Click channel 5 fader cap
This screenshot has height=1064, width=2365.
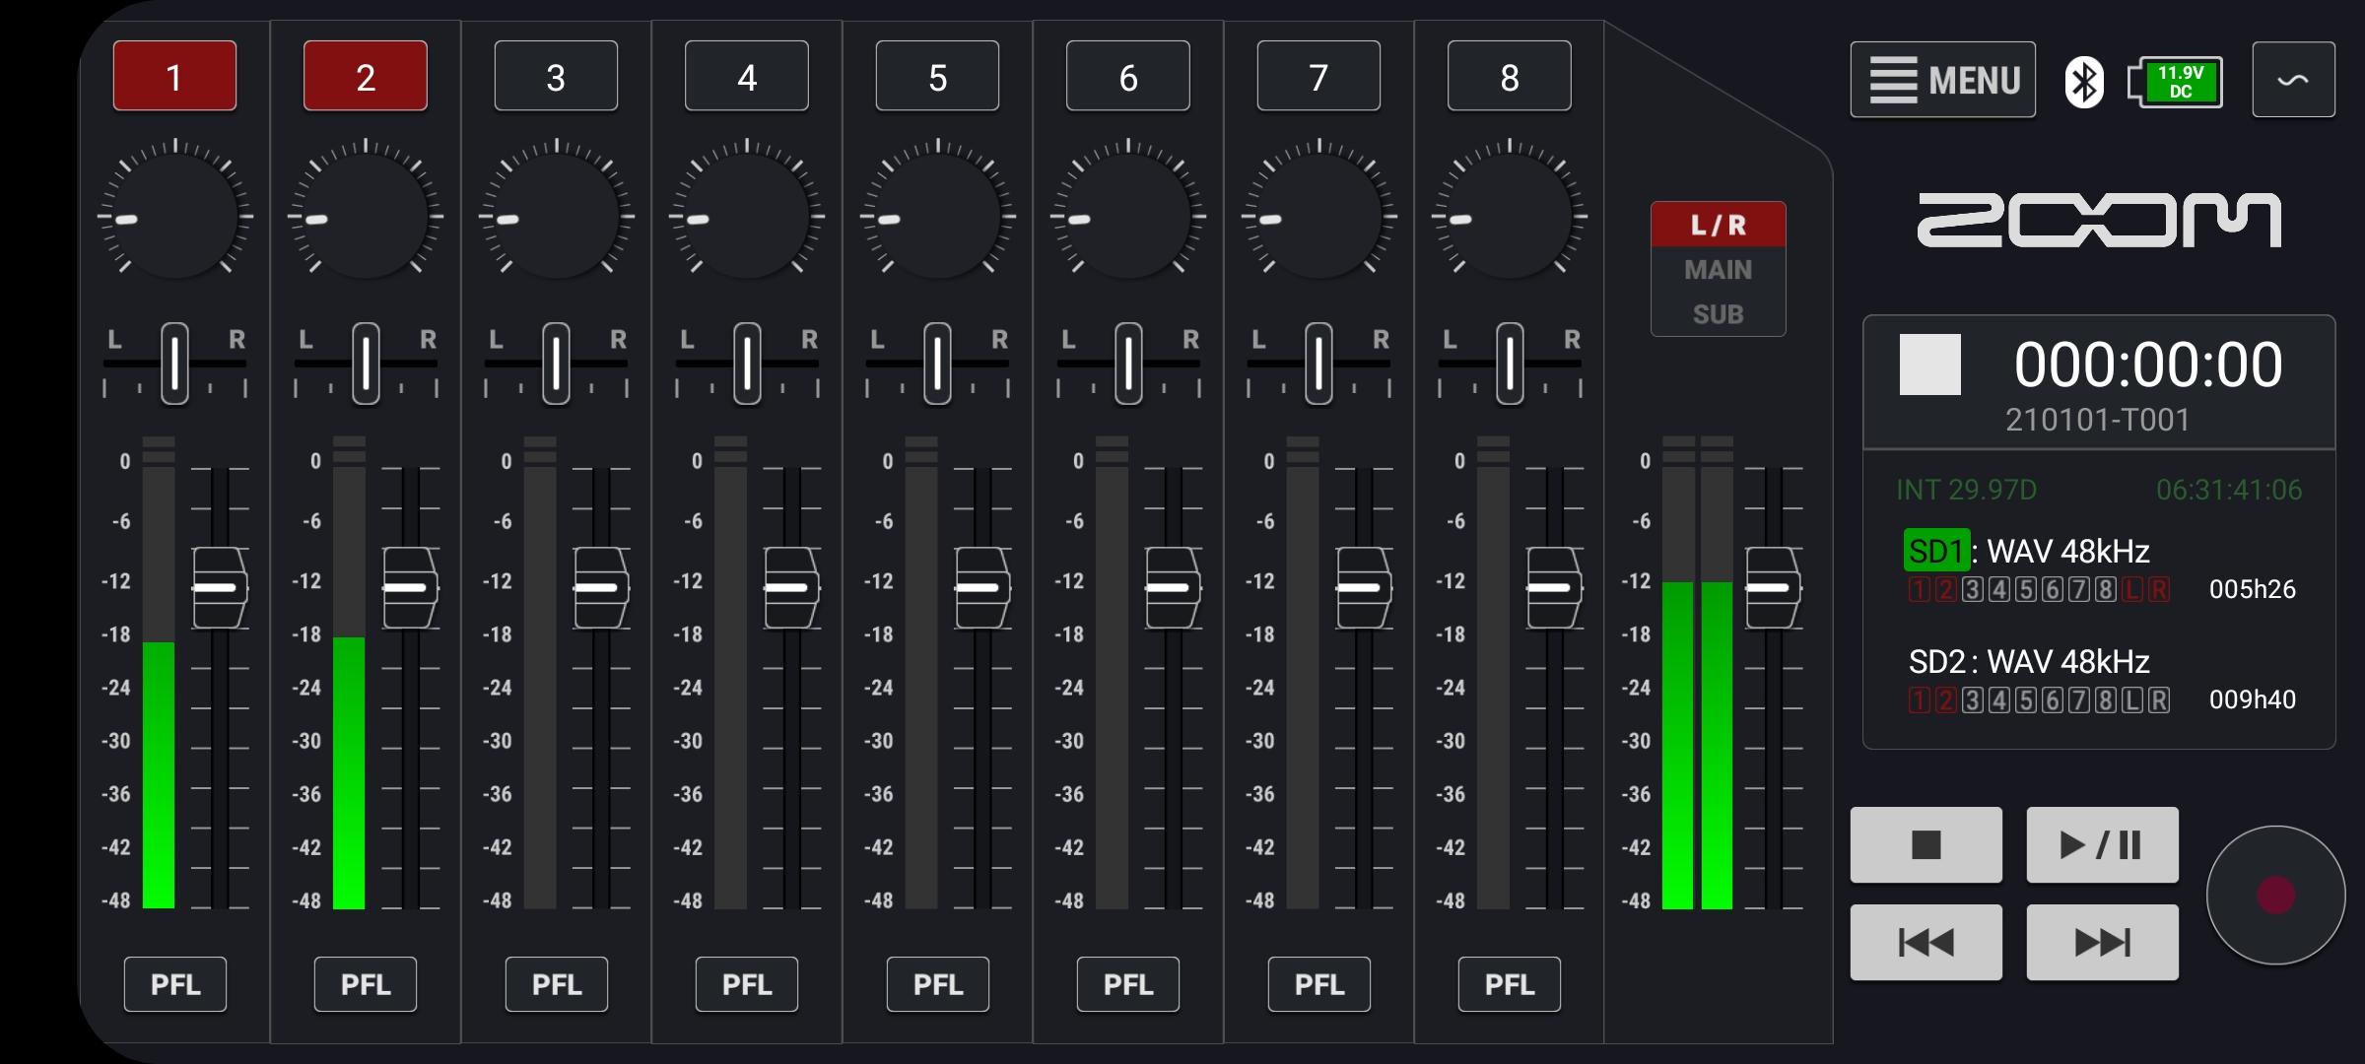click(x=982, y=588)
